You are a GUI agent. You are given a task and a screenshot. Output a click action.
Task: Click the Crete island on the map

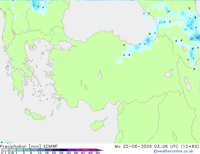click(34, 115)
